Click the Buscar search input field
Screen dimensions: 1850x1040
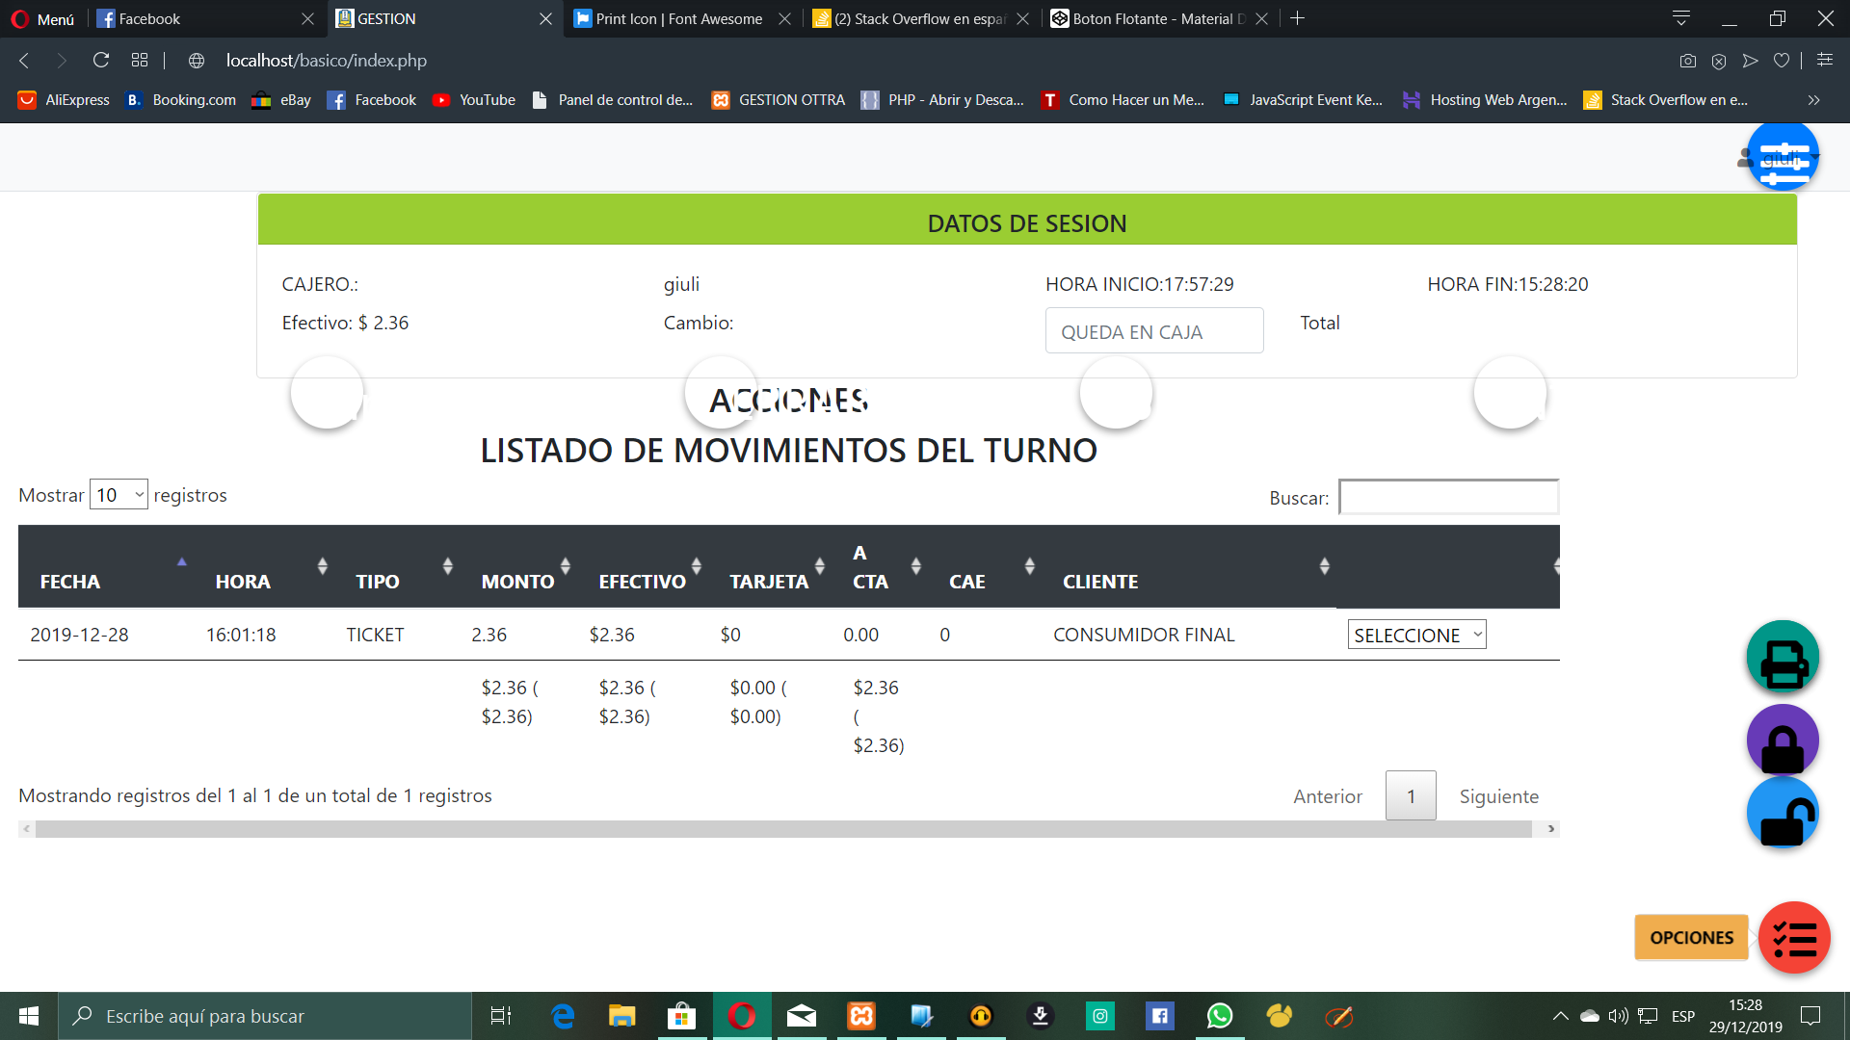click(x=1448, y=498)
